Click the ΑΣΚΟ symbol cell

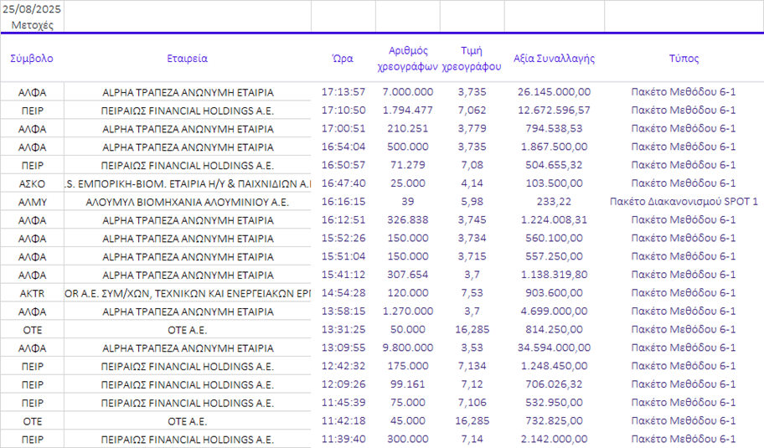(32, 184)
